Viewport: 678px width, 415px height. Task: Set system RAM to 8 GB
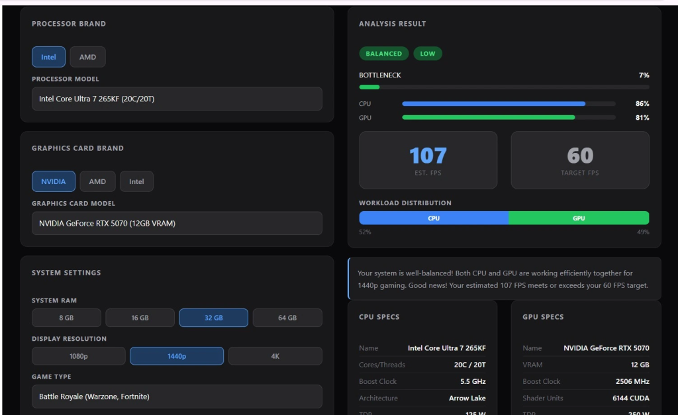click(x=66, y=318)
